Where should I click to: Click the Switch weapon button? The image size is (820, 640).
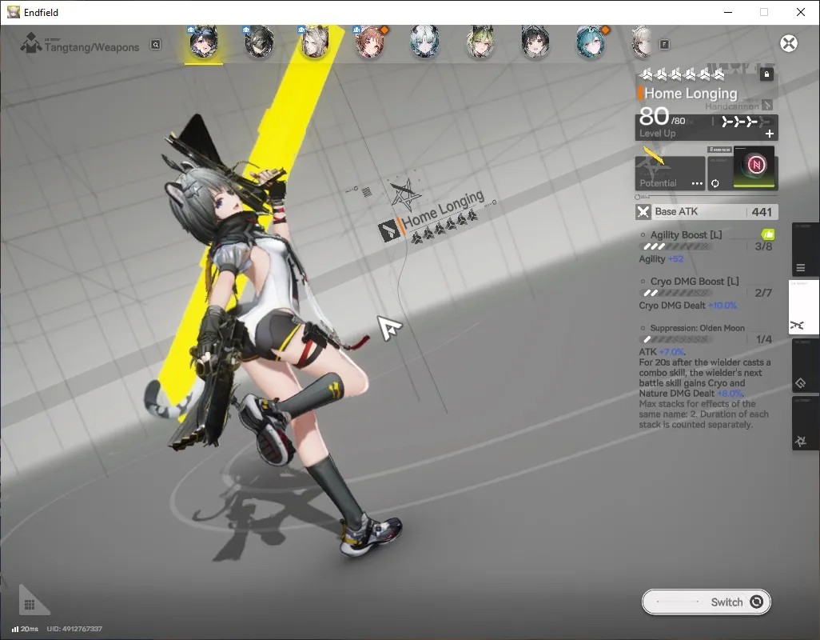coord(706,602)
